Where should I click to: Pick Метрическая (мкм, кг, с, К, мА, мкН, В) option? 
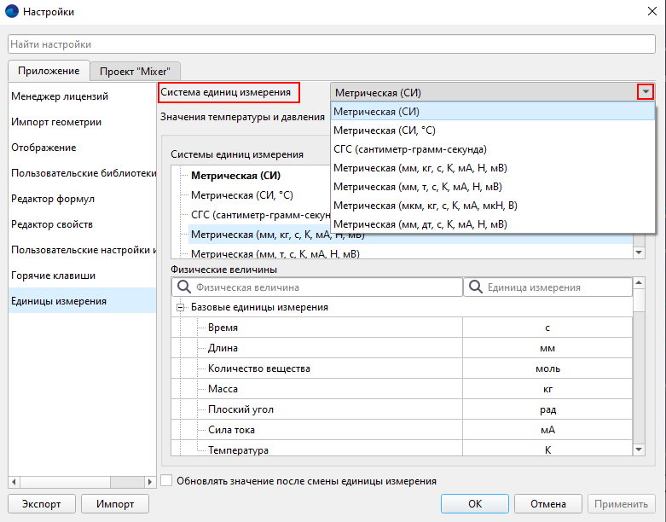click(425, 206)
